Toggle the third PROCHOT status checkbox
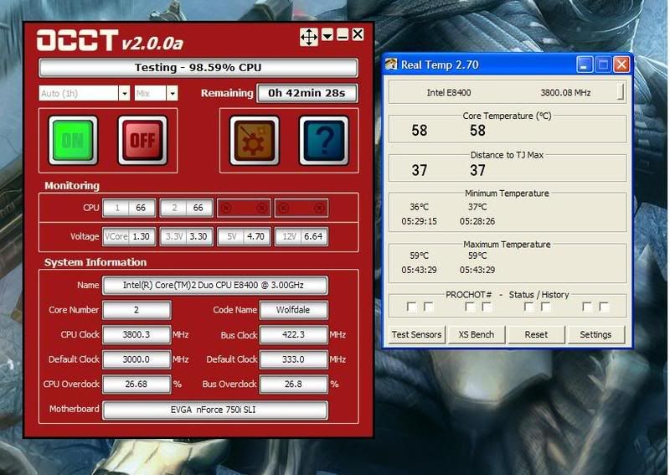670x475 pixels. 470,307
